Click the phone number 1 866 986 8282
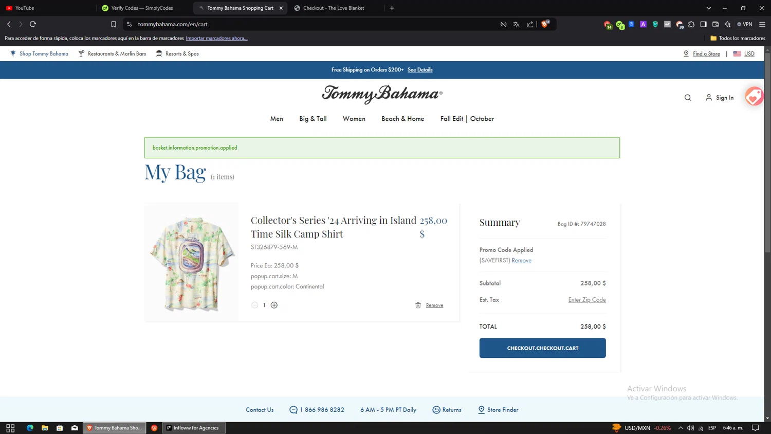 click(x=317, y=410)
